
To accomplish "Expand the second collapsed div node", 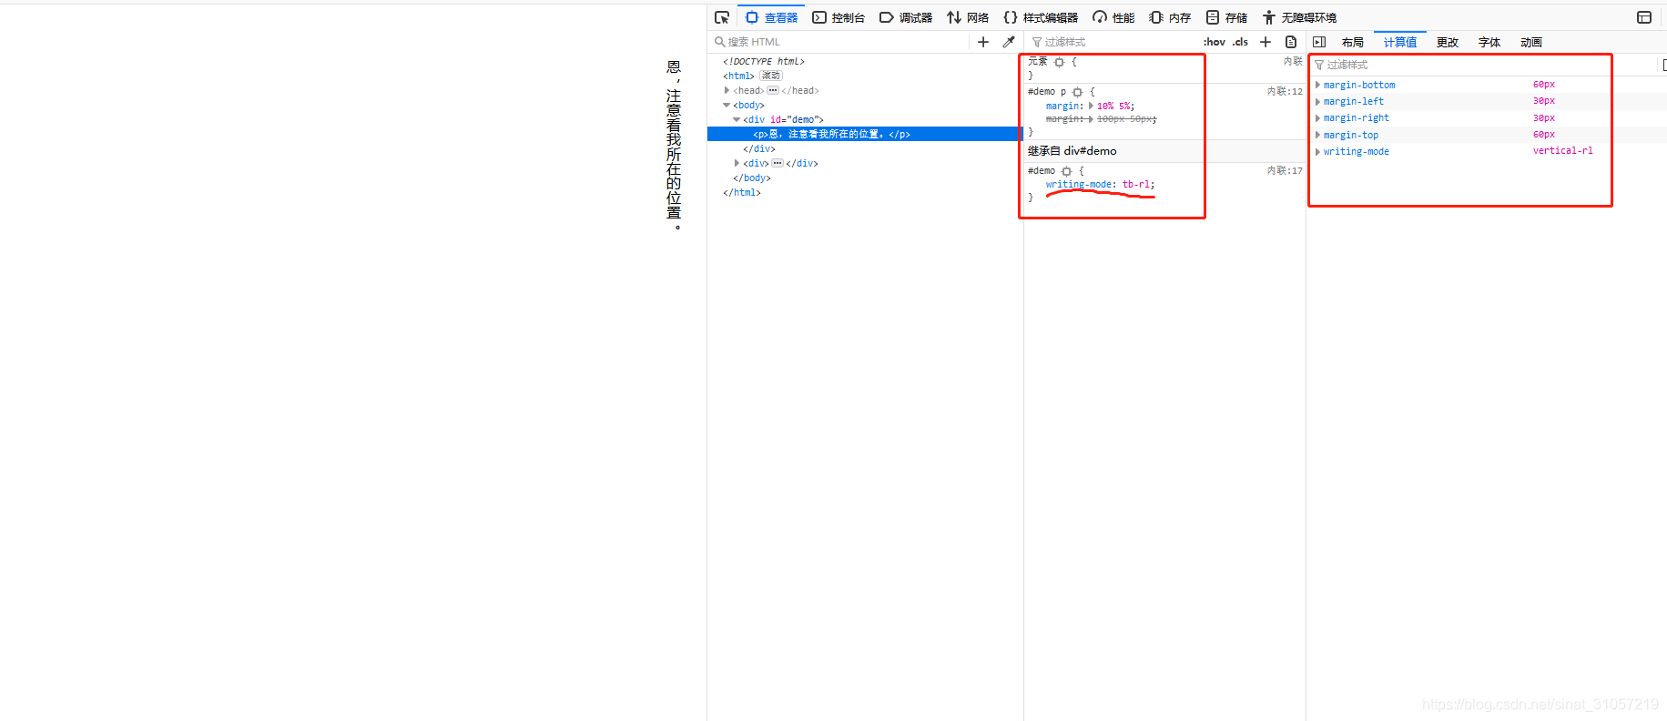I will [737, 163].
